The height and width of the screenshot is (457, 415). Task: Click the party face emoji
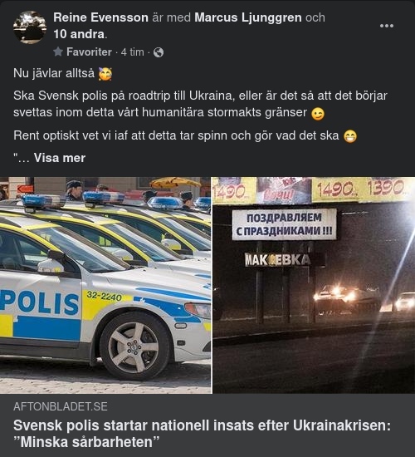[105, 73]
